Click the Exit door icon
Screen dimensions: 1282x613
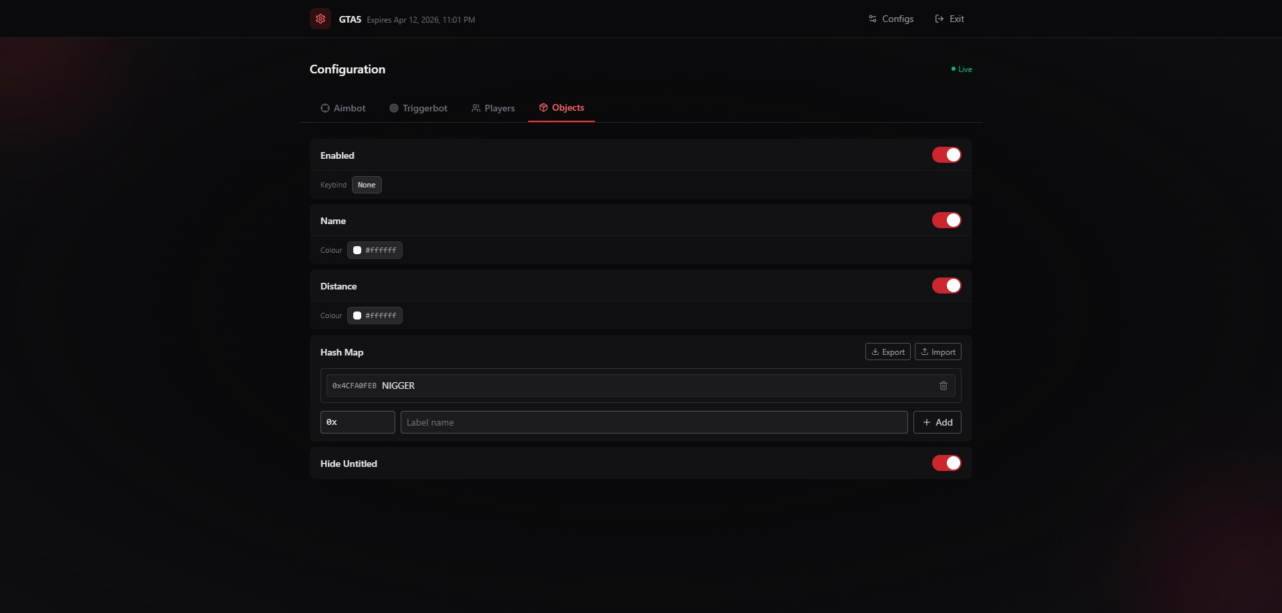click(939, 19)
